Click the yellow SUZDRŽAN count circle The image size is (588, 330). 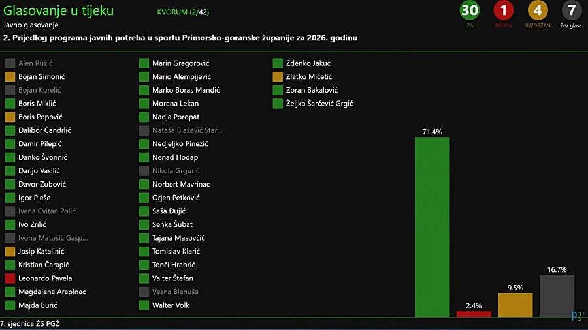(538, 10)
